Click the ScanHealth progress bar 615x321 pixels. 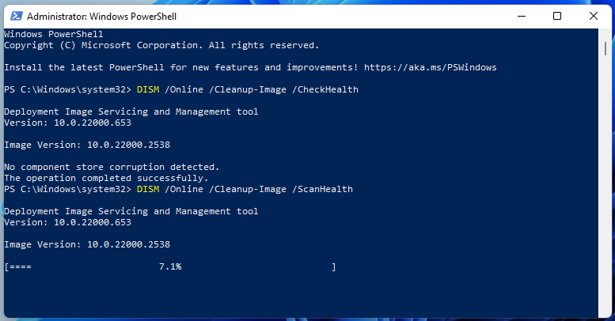[170, 267]
